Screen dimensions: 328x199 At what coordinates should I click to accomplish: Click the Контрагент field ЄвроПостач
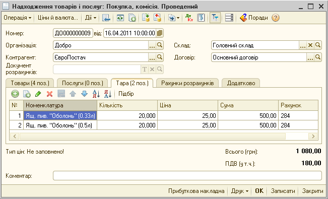coord(101,57)
